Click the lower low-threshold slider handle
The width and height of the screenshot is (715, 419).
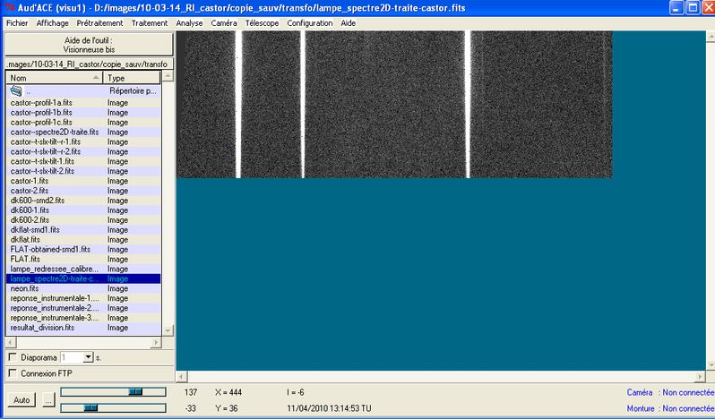[x=90, y=407]
